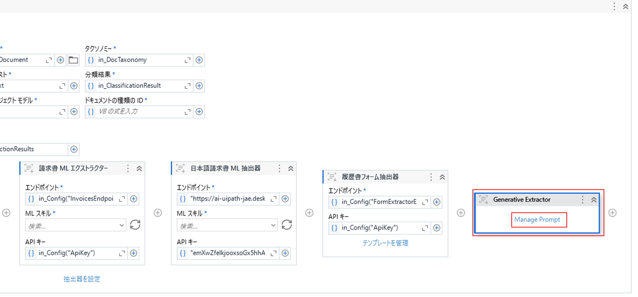Collapse the 履歴書フォーム抽出器 card
The width and height of the screenshot is (638, 297).
pyautogui.click(x=442, y=177)
